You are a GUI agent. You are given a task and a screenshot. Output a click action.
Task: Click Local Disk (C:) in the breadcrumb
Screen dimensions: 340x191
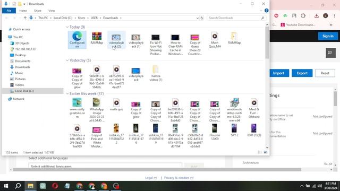(x=63, y=18)
